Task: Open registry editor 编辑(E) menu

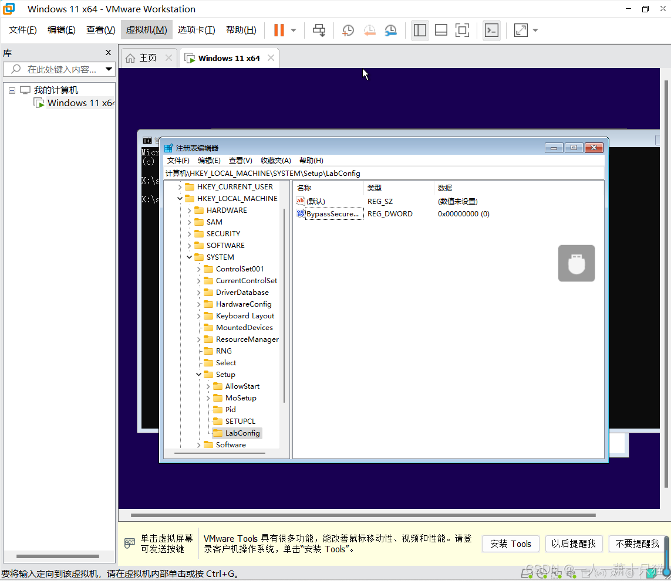Action: tap(209, 160)
